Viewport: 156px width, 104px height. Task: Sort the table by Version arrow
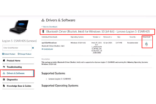(100, 37)
